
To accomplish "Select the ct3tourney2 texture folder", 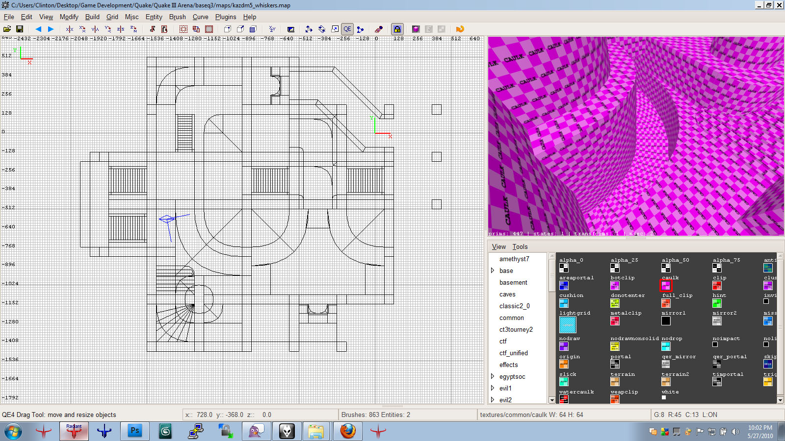I will [516, 330].
